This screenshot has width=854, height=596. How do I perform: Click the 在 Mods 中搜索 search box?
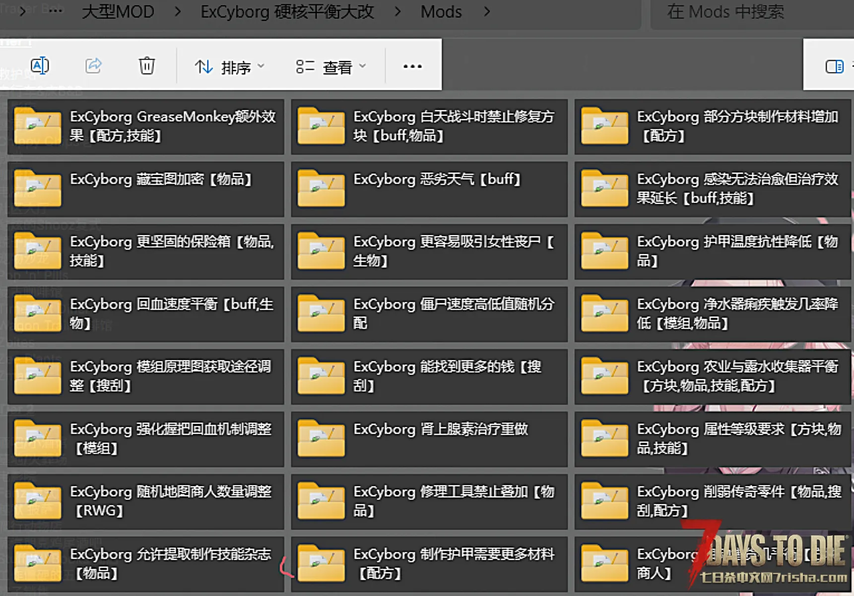point(752,12)
